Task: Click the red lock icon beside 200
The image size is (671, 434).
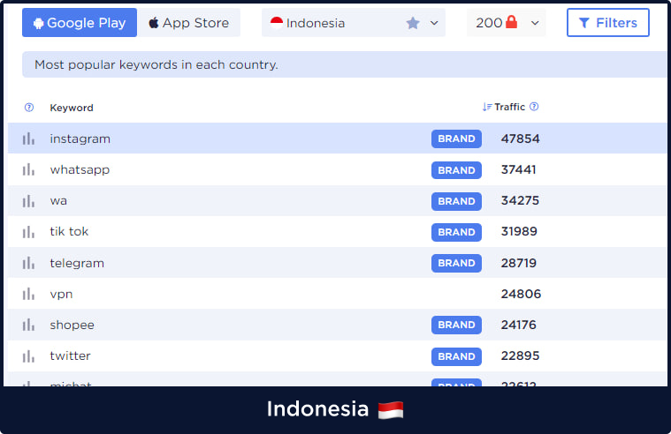Action: pos(511,21)
